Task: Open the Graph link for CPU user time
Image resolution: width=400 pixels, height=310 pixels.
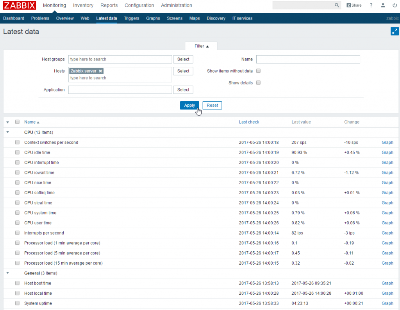Action: [387, 223]
